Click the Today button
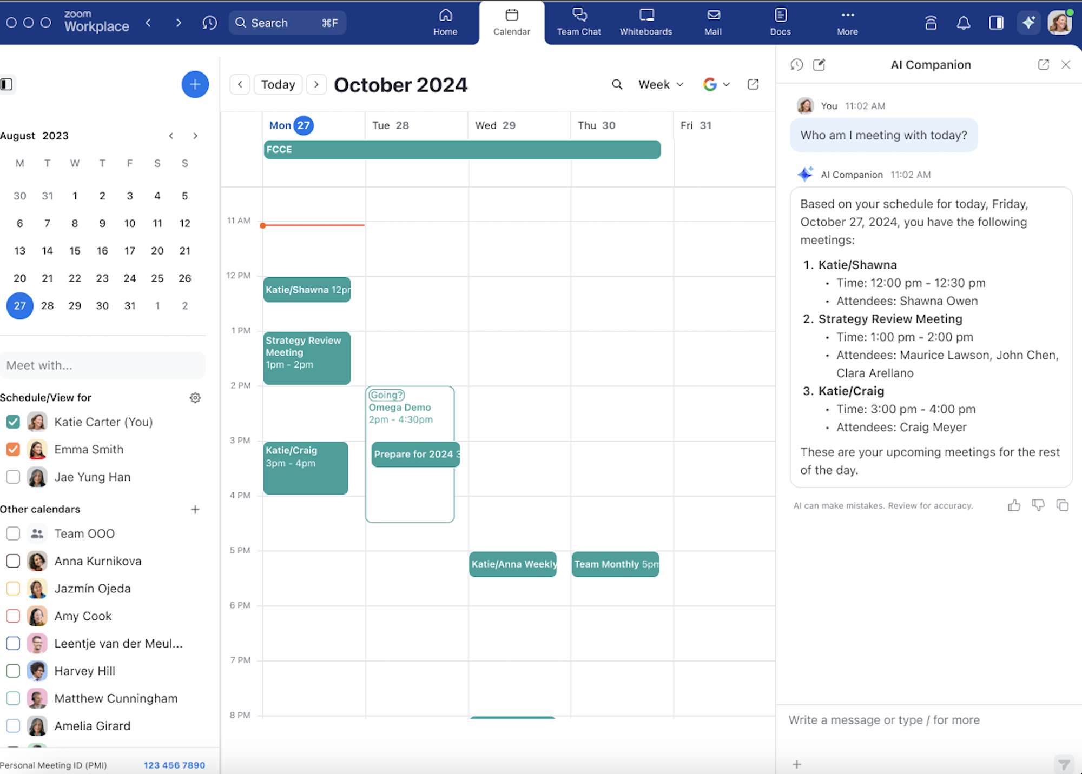The height and width of the screenshot is (774, 1082). tap(278, 84)
